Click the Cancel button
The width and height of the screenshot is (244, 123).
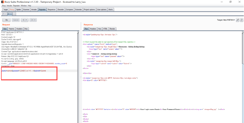16,20
